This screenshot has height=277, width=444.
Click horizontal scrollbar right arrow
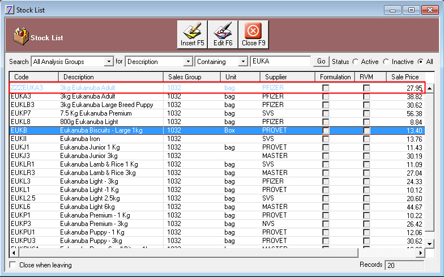(x=421, y=253)
